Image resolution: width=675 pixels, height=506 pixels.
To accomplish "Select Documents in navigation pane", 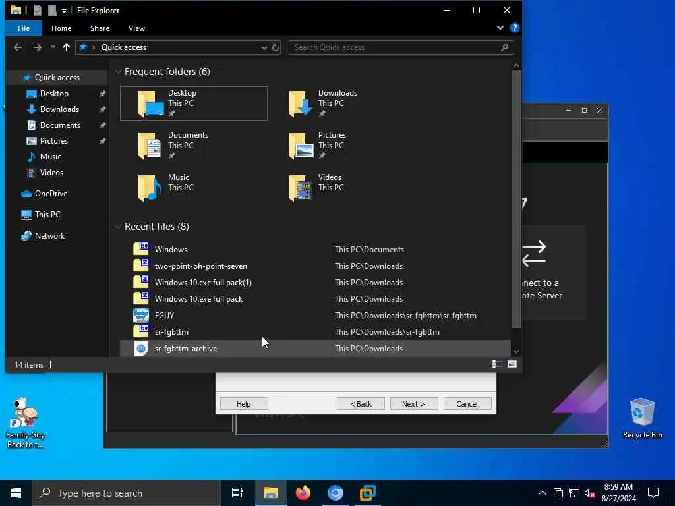I will tap(60, 125).
